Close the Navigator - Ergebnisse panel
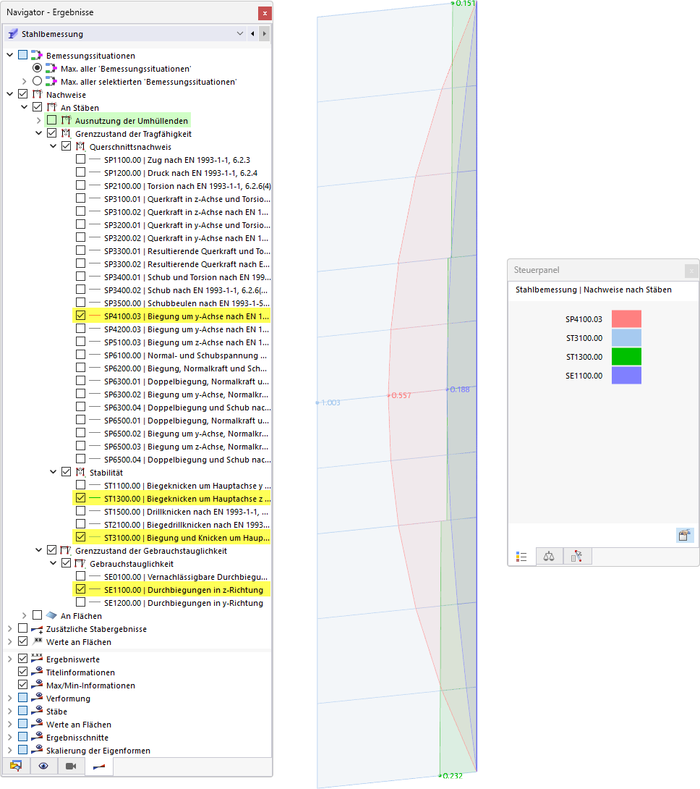The width and height of the screenshot is (700, 789). click(265, 14)
